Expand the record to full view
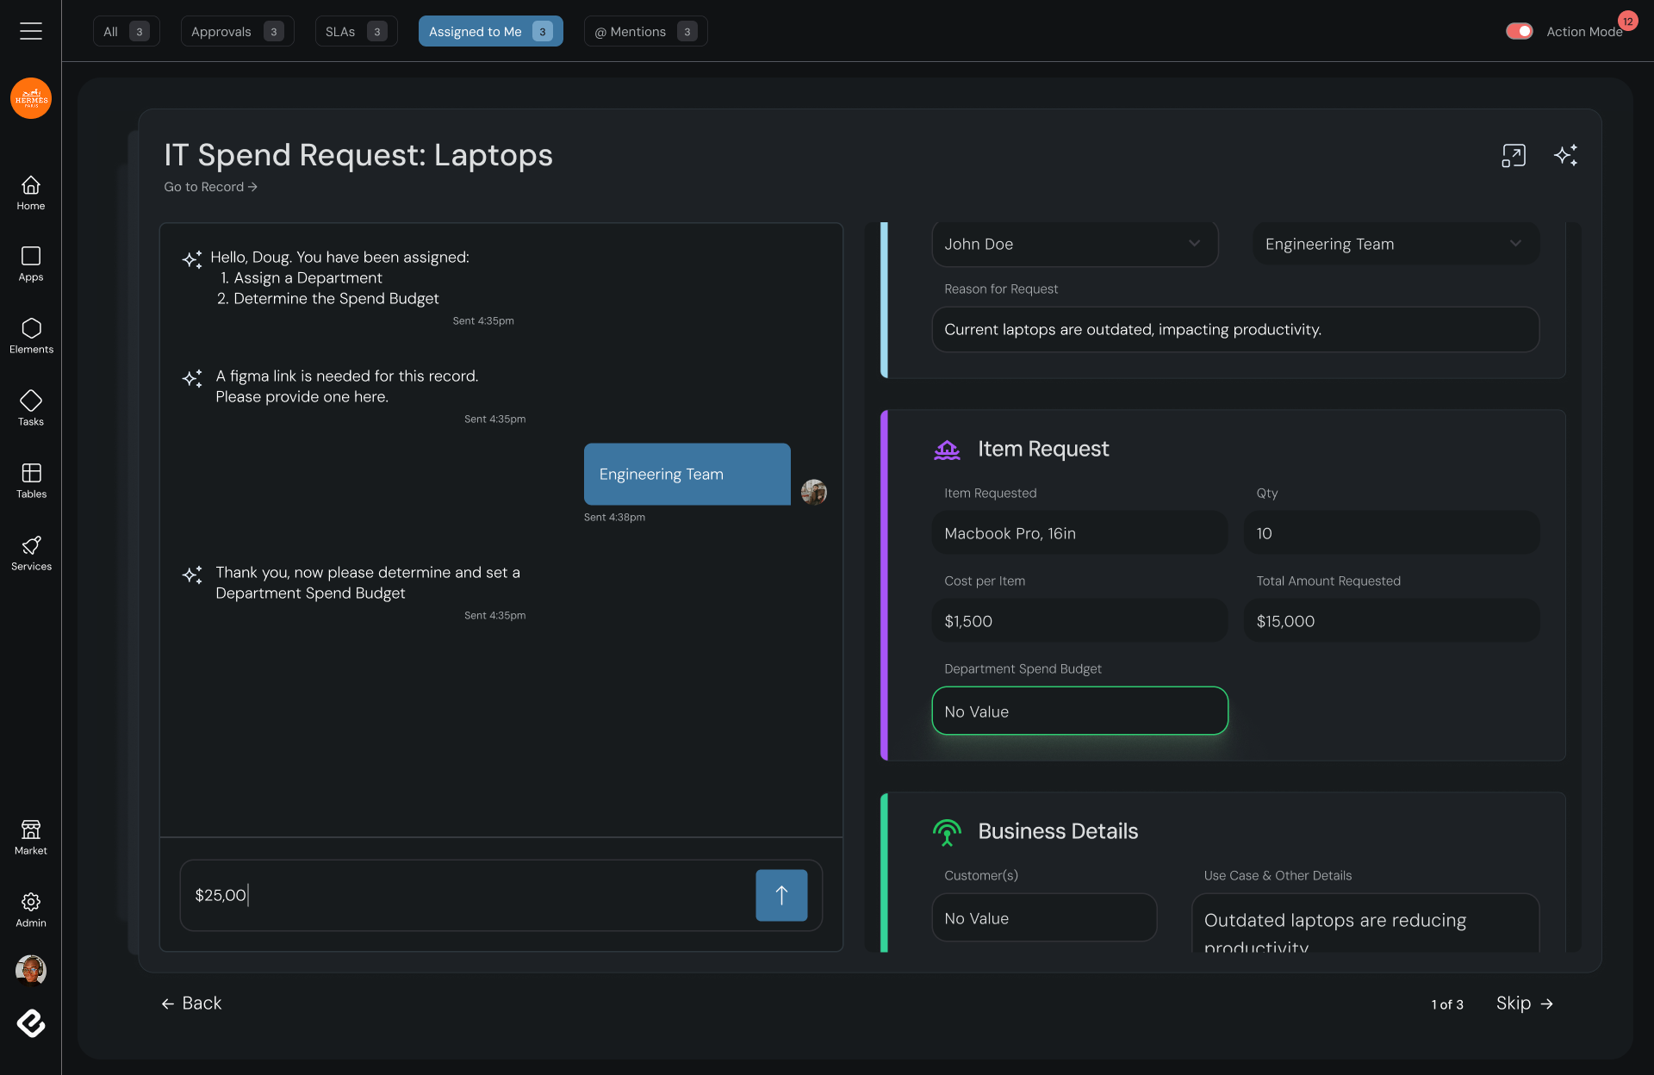The width and height of the screenshot is (1654, 1075). [x=1514, y=155]
